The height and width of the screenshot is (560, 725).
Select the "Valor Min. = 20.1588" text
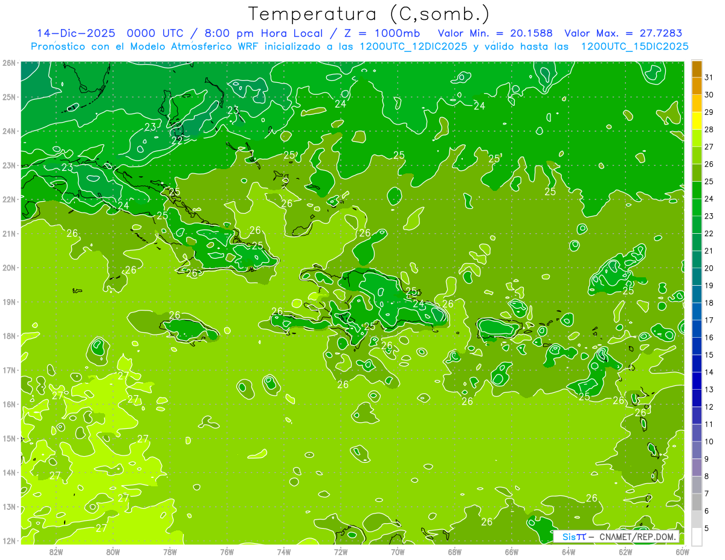pyautogui.click(x=495, y=33)
